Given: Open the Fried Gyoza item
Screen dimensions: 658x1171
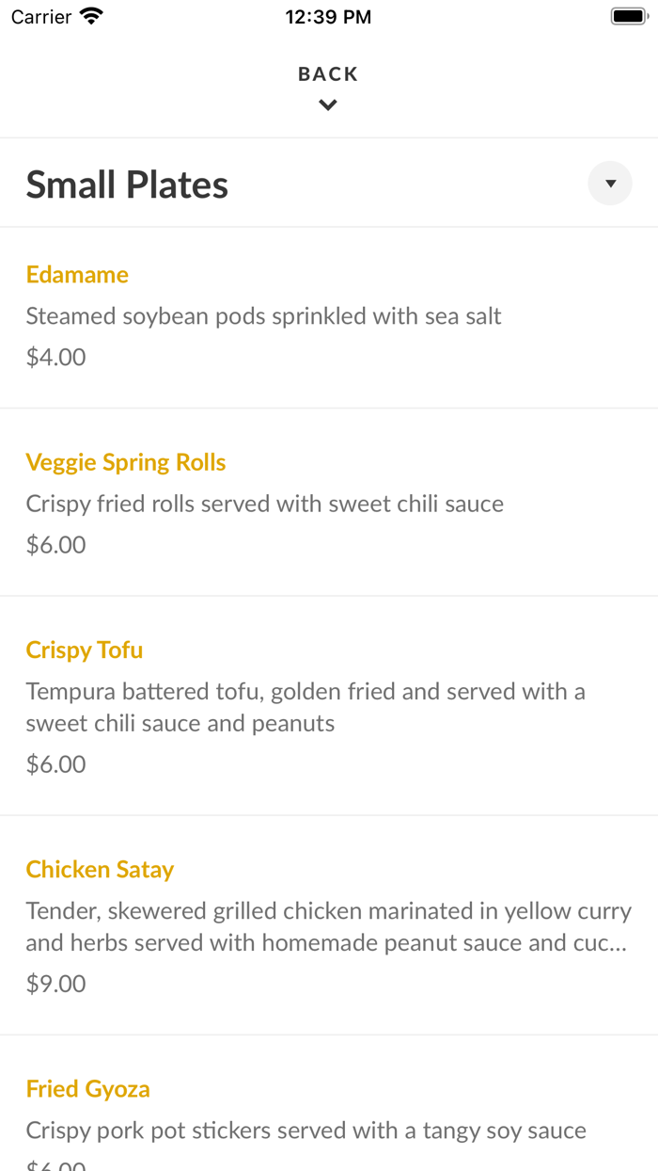Looking at the screenshot, I should click(x=87, y=1088).
